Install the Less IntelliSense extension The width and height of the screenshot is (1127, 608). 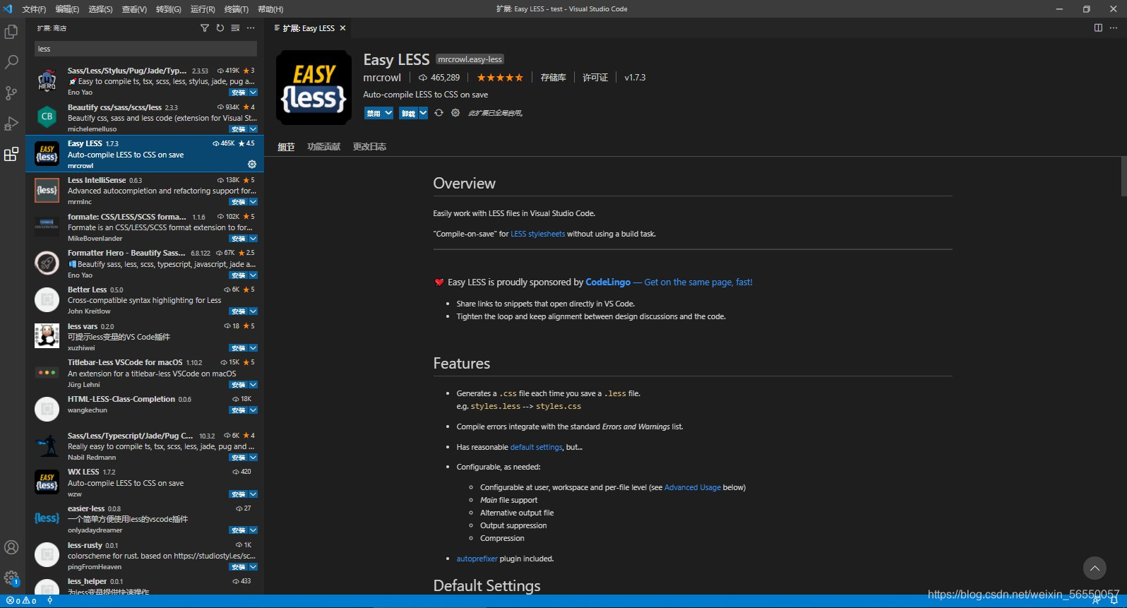click(239, 202)
